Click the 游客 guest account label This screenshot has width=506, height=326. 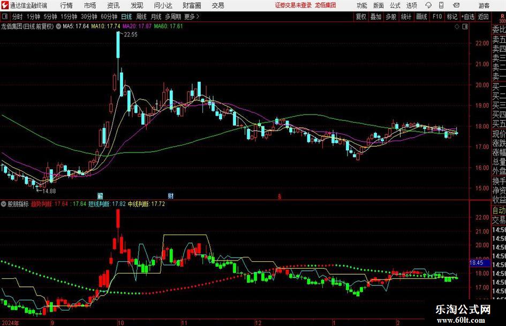pos(484,5)
